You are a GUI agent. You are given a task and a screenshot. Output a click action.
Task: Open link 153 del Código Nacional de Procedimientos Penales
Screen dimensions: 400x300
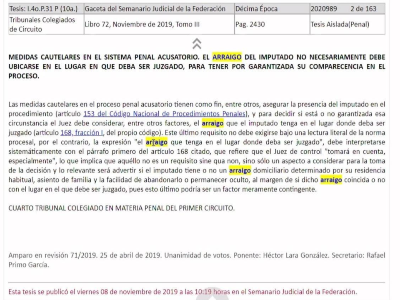point(164,114)
